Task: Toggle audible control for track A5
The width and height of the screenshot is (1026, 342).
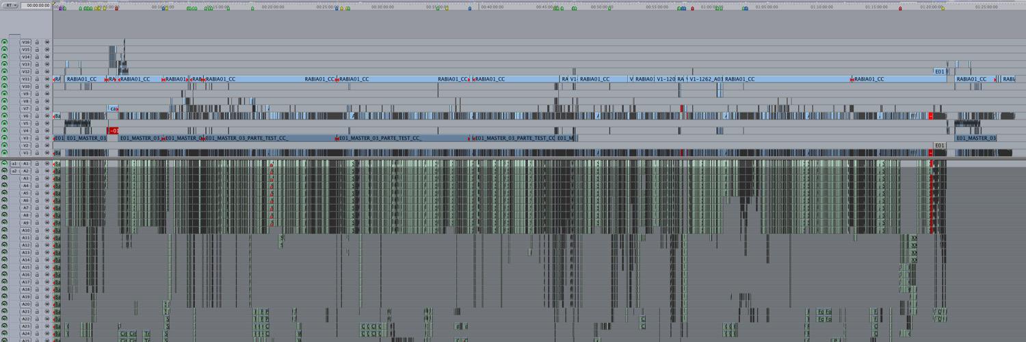Action: 4,193
